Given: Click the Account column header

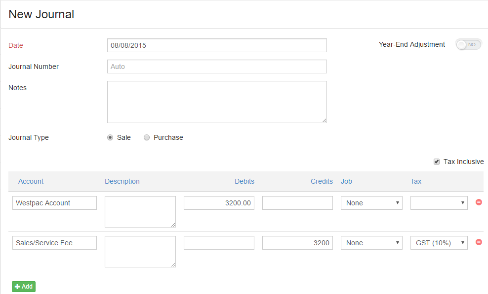Looking at the screenshot, I should click(x=31, y=181).
